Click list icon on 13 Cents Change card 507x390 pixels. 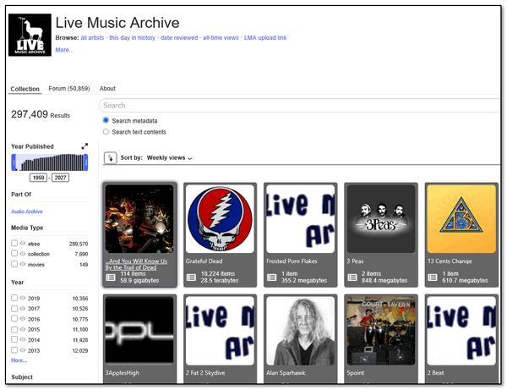pos(433,277)
